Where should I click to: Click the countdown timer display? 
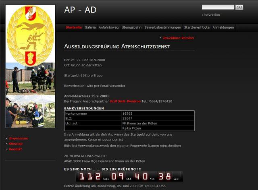click(x=129, y=176)
